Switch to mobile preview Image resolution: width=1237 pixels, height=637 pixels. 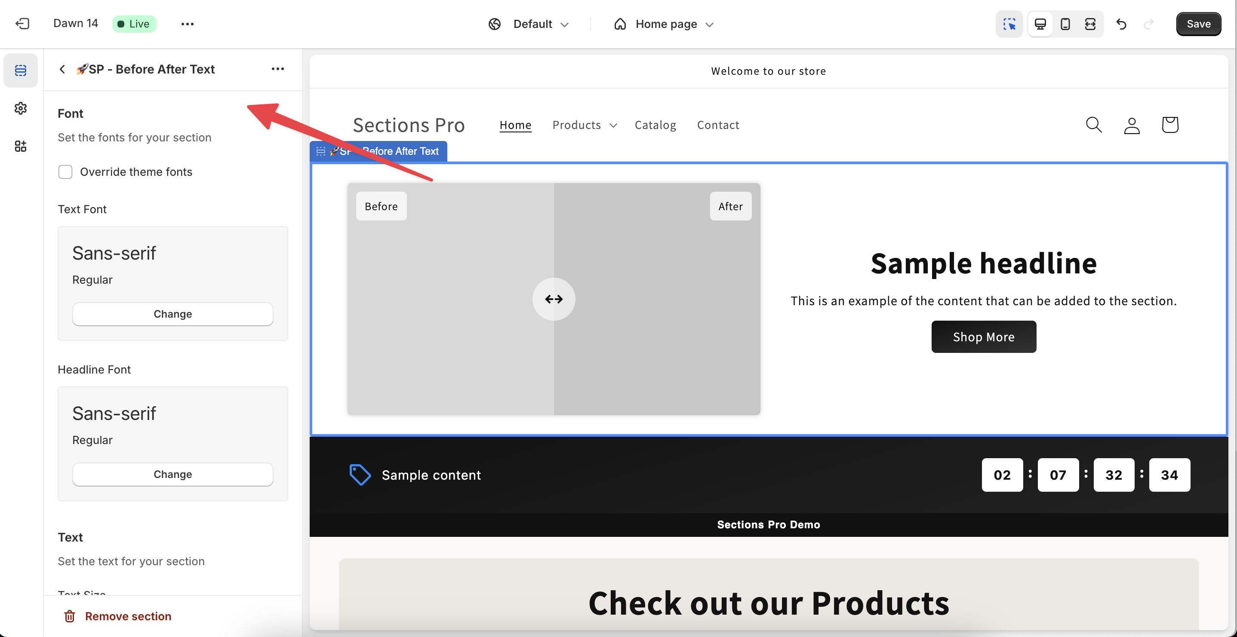click(1065, 24)
